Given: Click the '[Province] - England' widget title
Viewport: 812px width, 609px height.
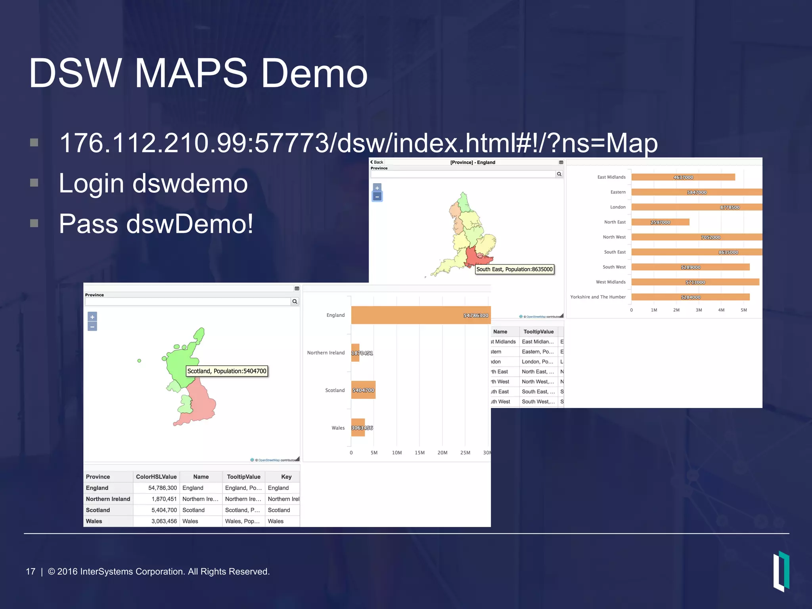Looking at the screenshot, I should 473,162.
